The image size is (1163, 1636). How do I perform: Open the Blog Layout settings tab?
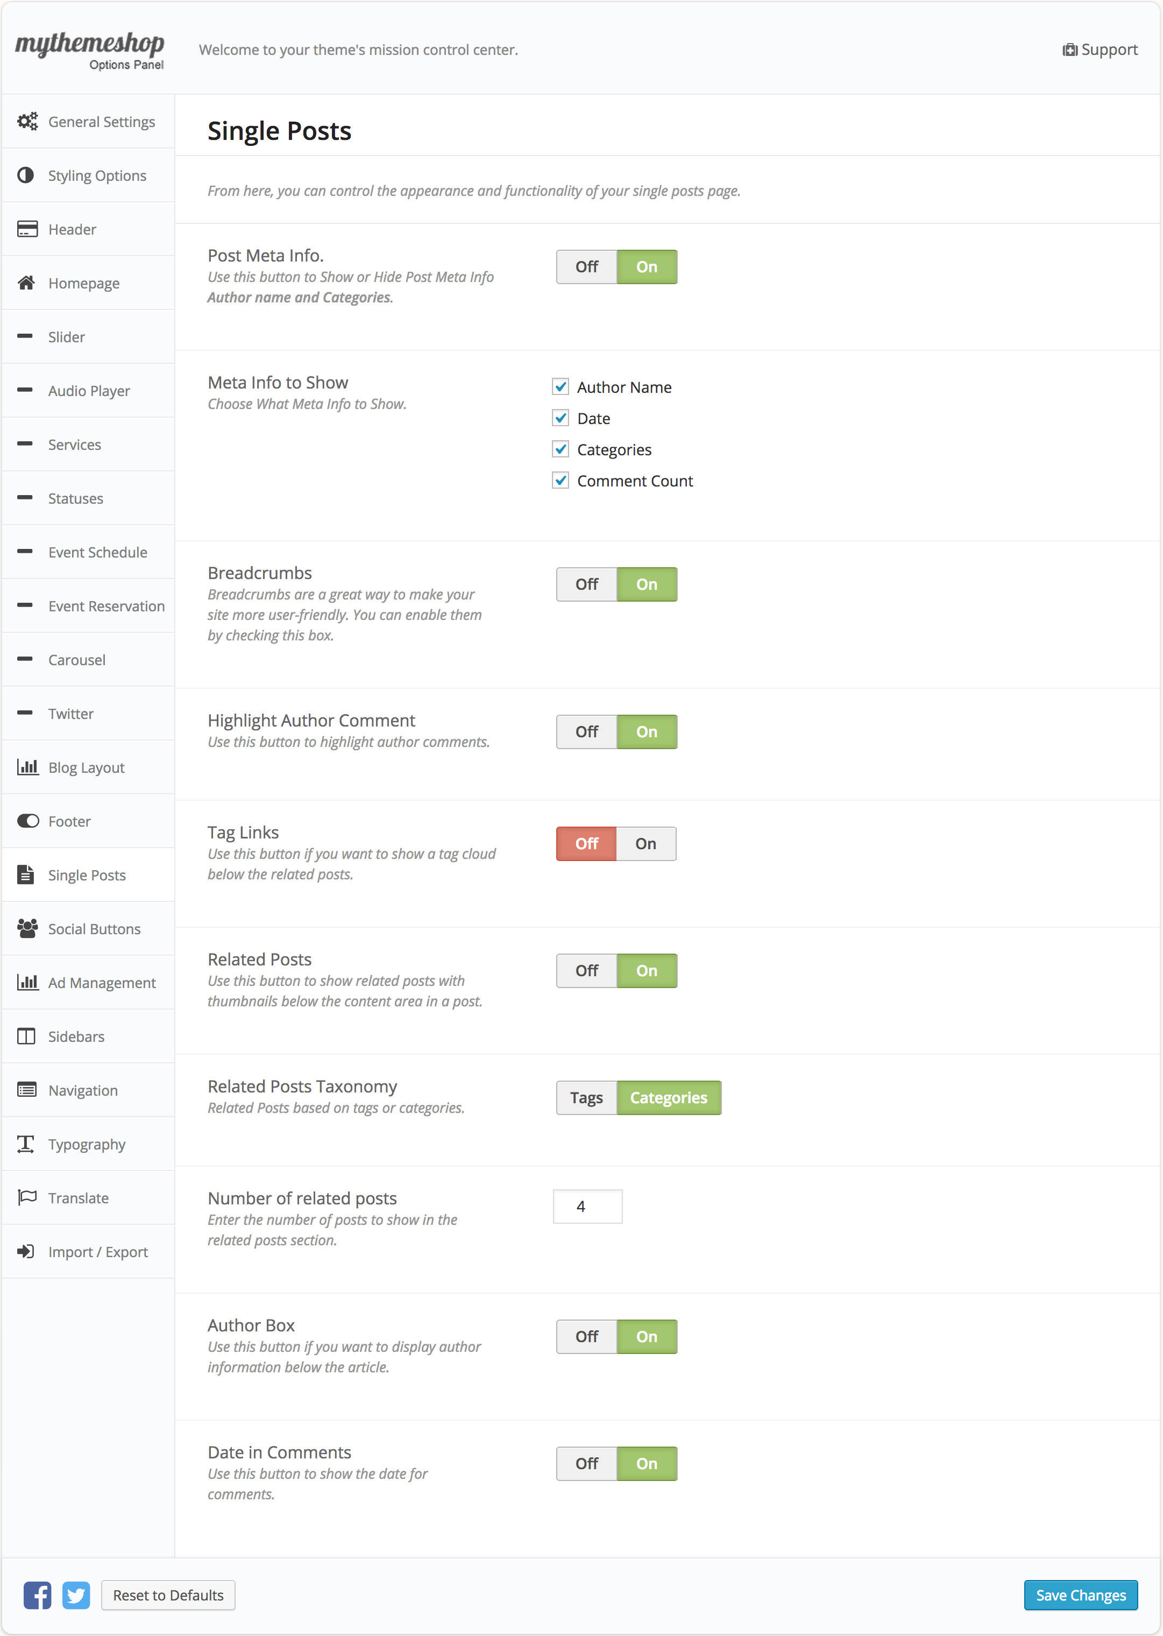[x=87, y=768]
